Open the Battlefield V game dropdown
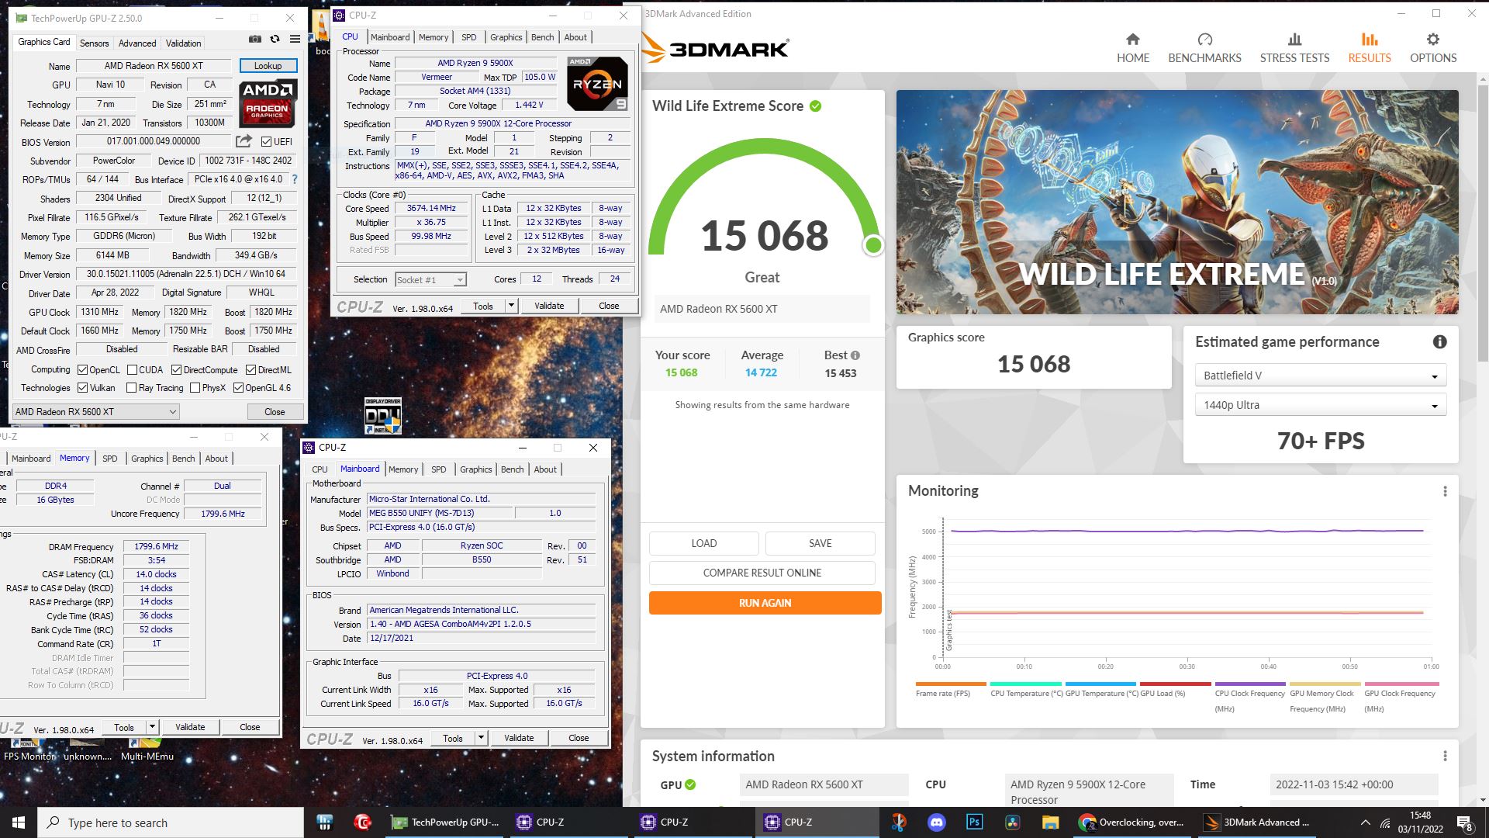This screenshot has height=838, width=1489. 1320,376
